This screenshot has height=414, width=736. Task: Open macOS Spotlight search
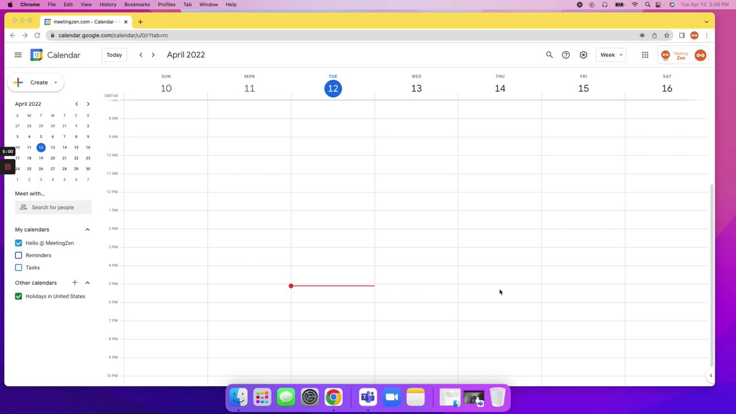coord(647,5)
